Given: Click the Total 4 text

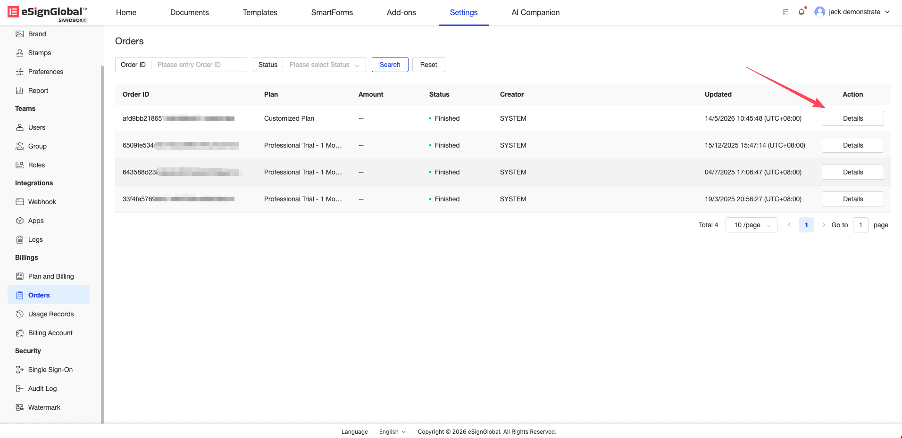Looking at the screenshot, I should pyautogui.click(x=708, y=225).
